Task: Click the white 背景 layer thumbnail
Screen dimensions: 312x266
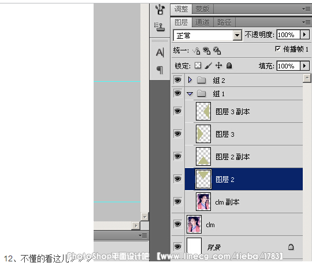Action: coord(194,246)
